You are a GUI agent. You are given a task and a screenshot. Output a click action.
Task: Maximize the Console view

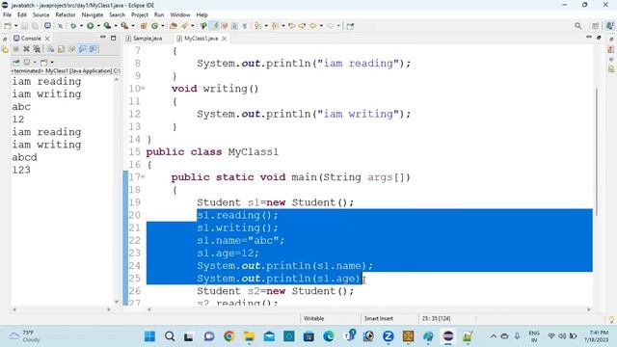(114, 38)
